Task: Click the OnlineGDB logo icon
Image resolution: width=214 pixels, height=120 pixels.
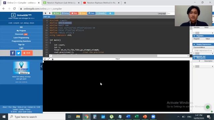Action: coord(13,15)
